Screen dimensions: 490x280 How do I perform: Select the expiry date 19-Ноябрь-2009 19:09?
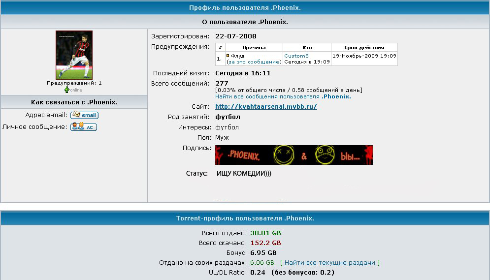364,56
